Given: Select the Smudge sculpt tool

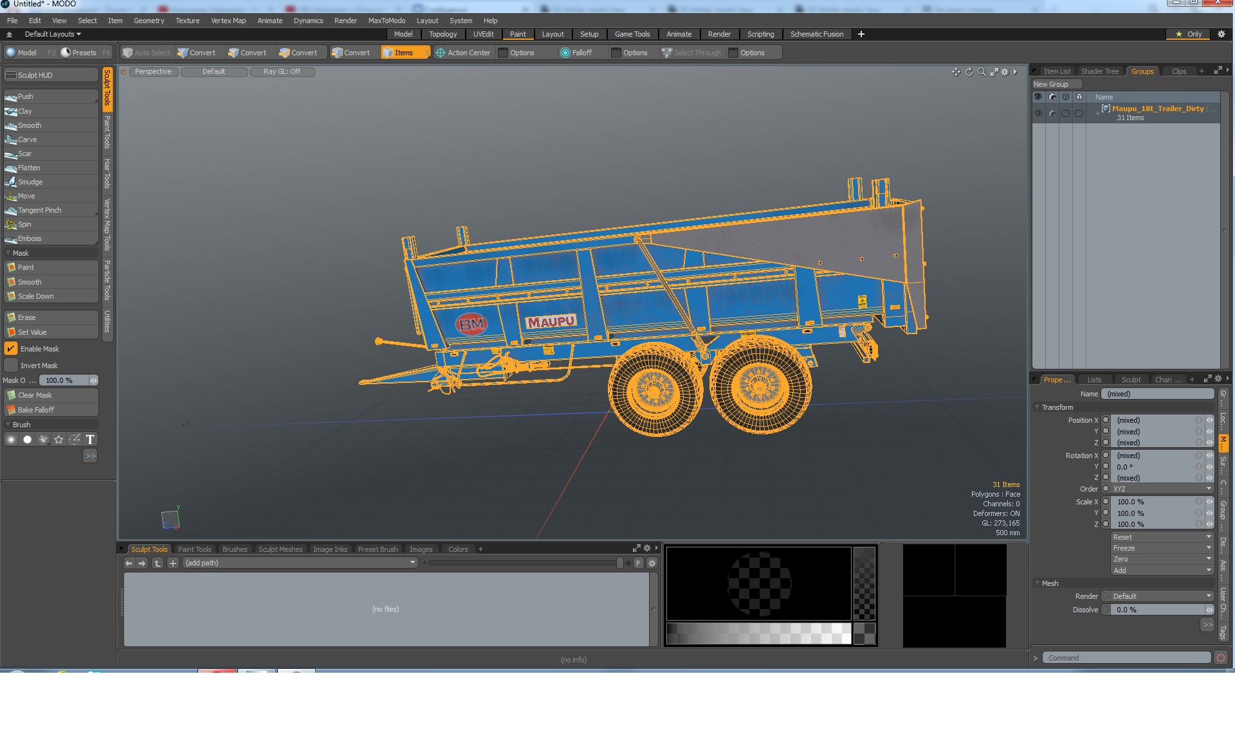Looking at the screenshot, I should pyautogui.click(x=51, y=182).
